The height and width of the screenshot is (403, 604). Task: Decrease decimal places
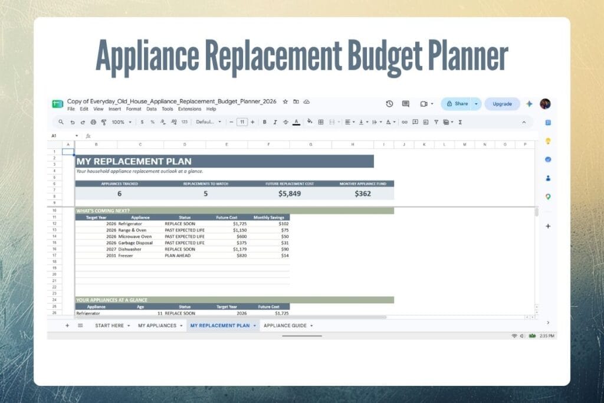pyautogui.click(x=163, y=122)
